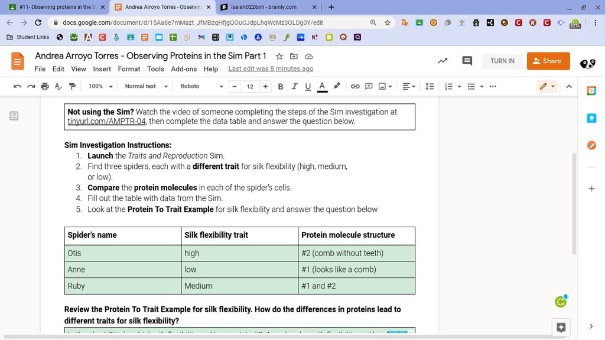Screen dimensions: 605x340
Task: Open the Tools menu
Action: coord(155,69)
